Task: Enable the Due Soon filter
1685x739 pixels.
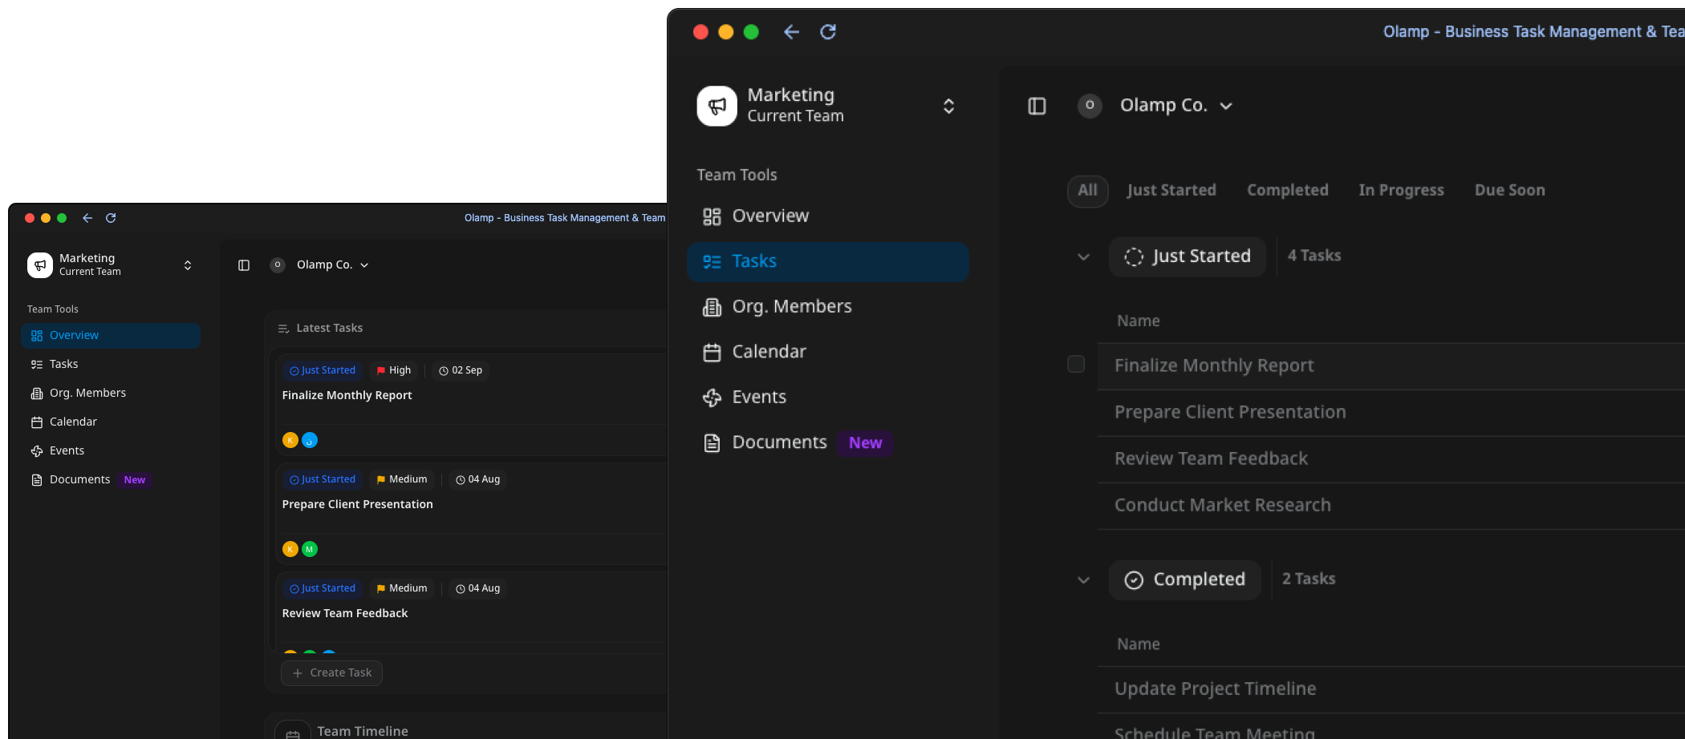Action: point(1509,190)
